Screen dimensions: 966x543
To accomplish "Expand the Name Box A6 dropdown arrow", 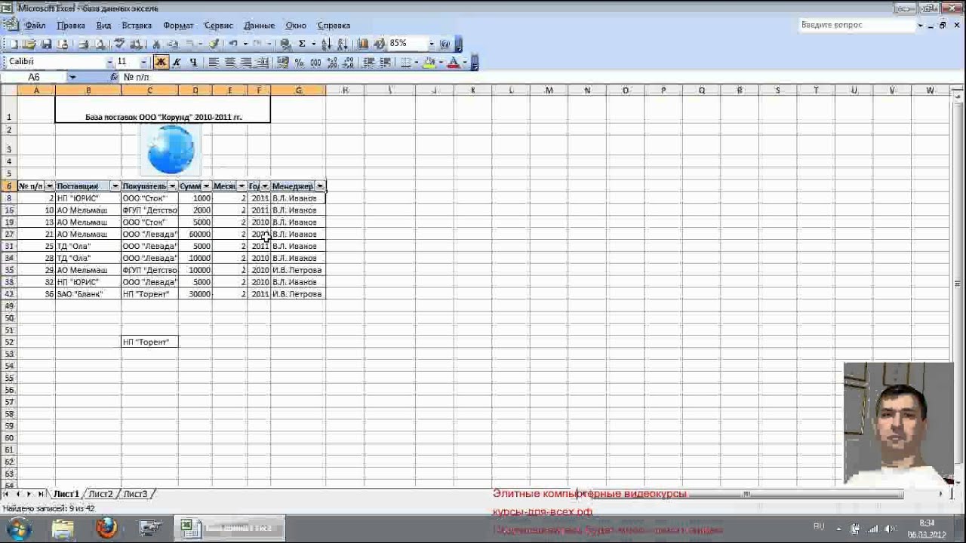I will [72, 77].
